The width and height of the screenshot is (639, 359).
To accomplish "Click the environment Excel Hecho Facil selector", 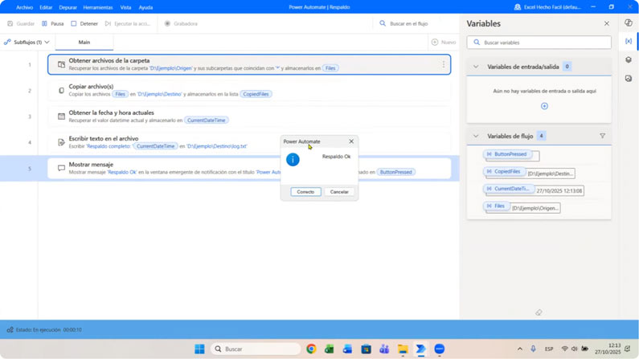I will point(547,7).
